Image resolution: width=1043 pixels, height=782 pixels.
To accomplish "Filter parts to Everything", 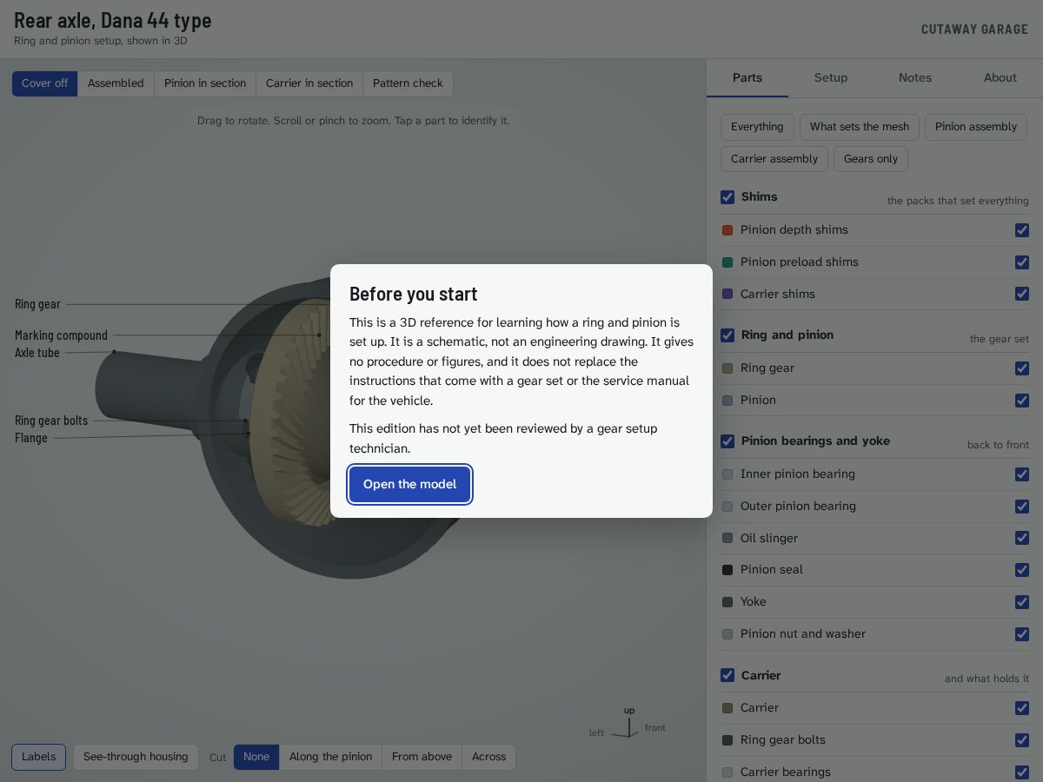I will [757, 127].
